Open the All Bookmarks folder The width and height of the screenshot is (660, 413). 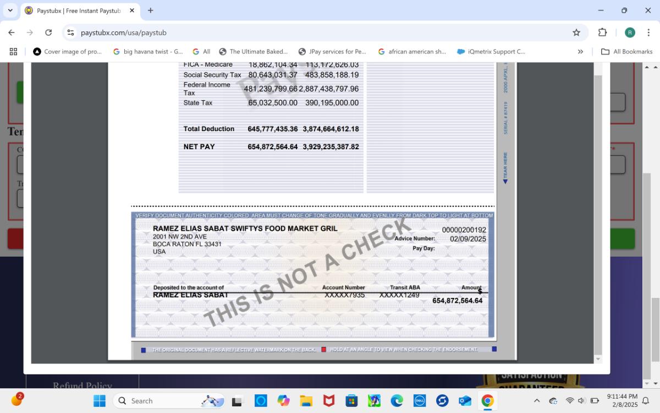[x=626, y=52]
